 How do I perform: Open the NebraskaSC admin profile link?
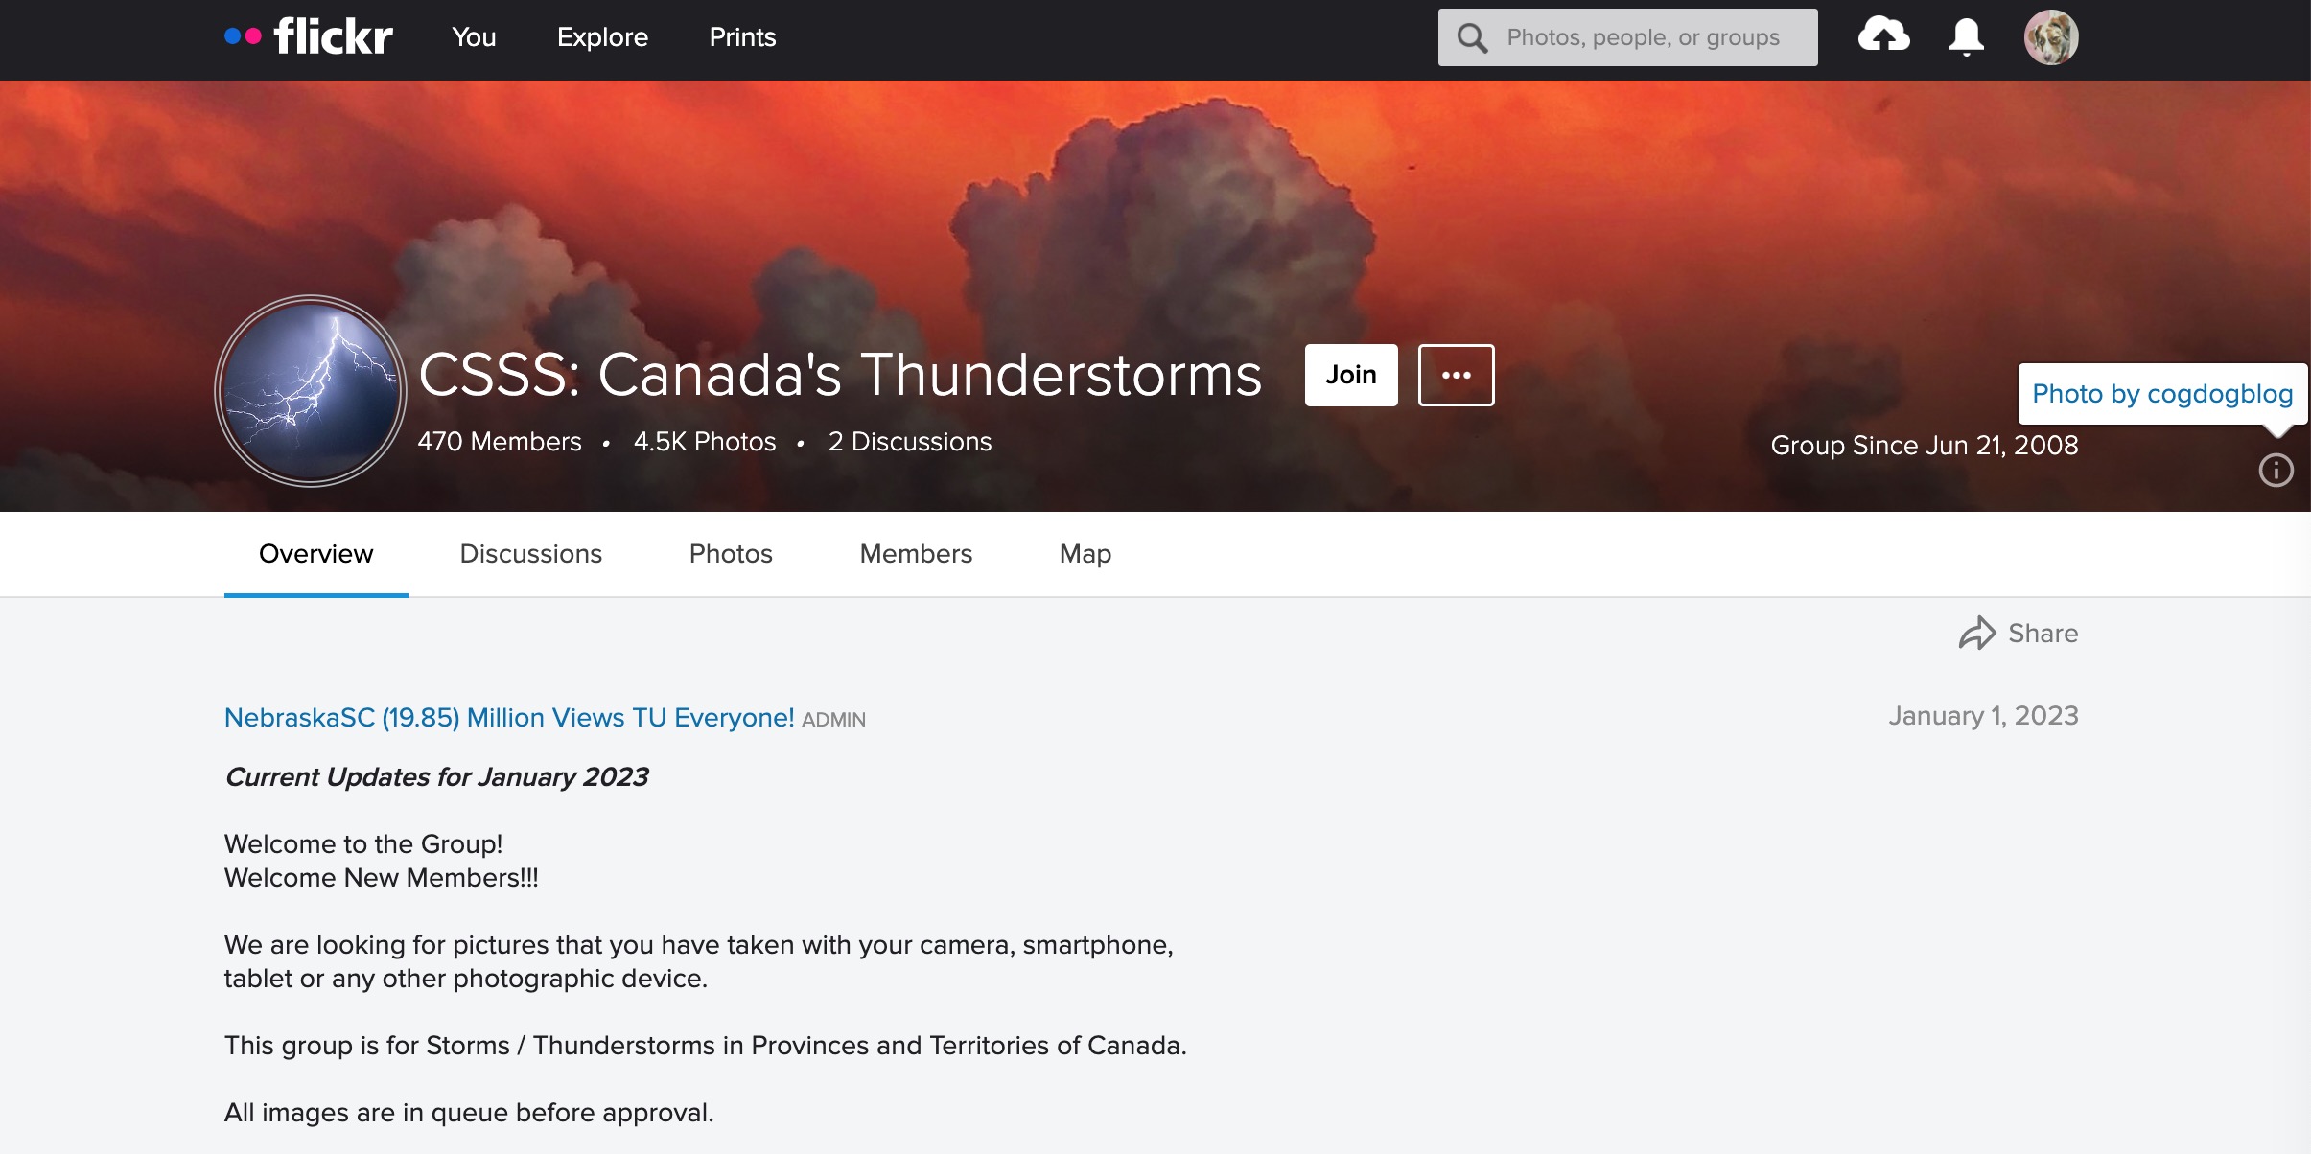[x=508, y=718]
